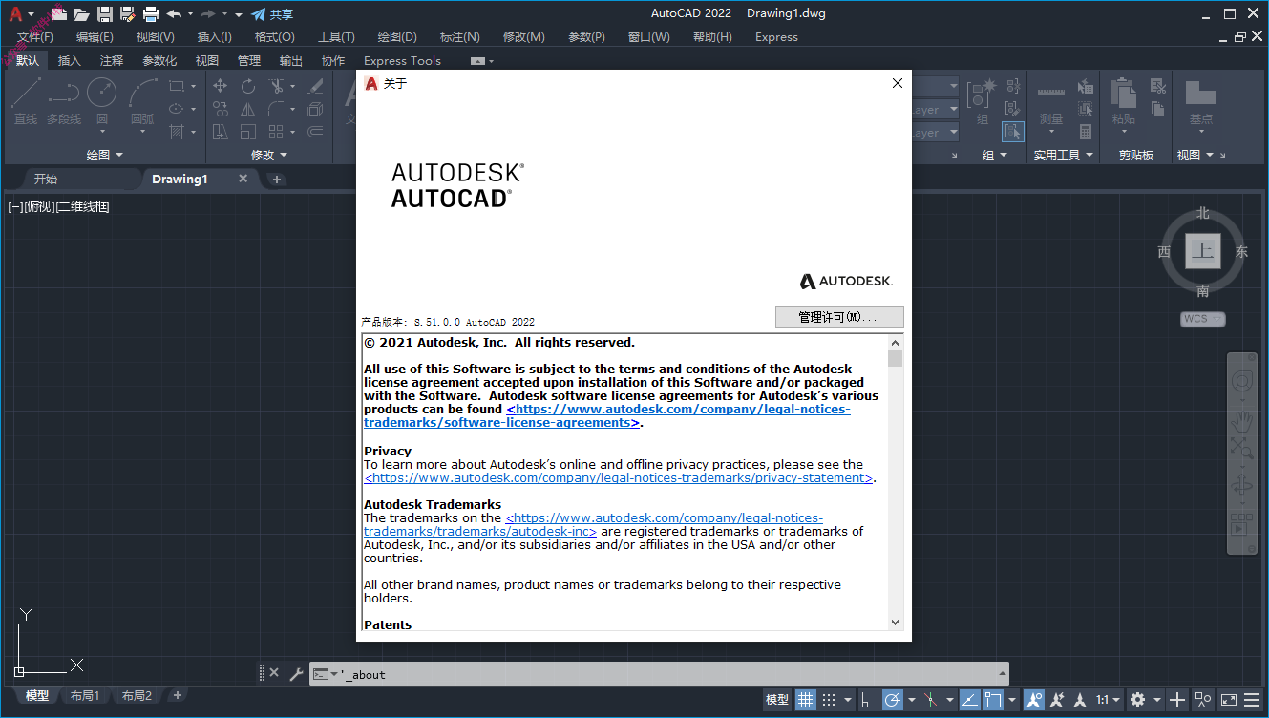This screenshot has width=1269, height=718.
Task: Select the Ellipse tool in Draw panel
Action: click(x=176, y=109)
